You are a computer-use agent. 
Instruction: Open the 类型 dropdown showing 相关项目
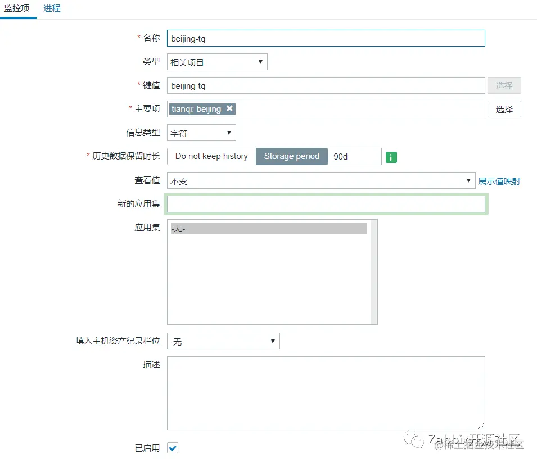(217, 62)
